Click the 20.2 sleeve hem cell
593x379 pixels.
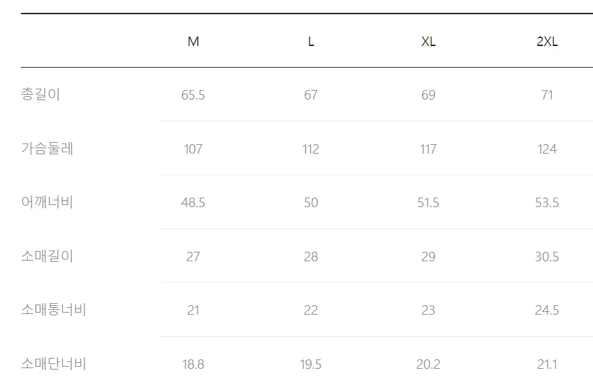click(429, 364)
